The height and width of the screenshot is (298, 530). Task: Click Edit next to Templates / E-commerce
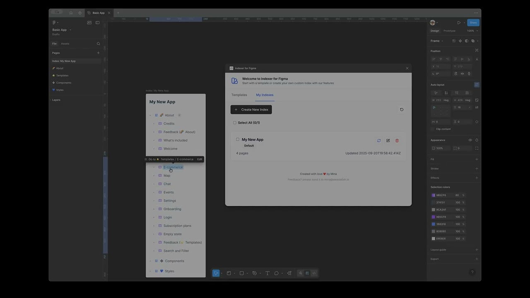tap(200, 159)
